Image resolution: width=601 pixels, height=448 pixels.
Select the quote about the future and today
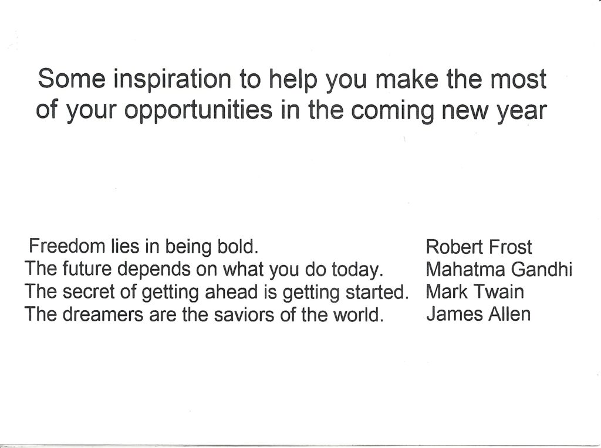point(204,270)
